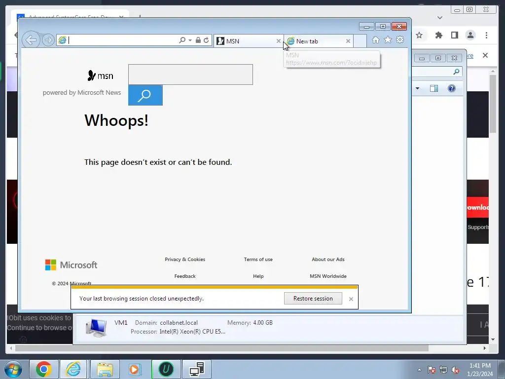Open the Feedback footer link
Image resolution: width=505 pixels, height=379 pixels.
pyautogui.click(x=185, y=276)
